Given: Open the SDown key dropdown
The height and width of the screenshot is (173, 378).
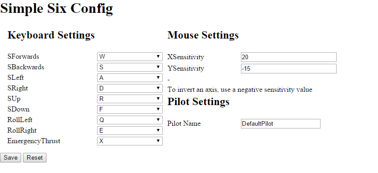Looking at the screenshot, I should click(130, 110).
